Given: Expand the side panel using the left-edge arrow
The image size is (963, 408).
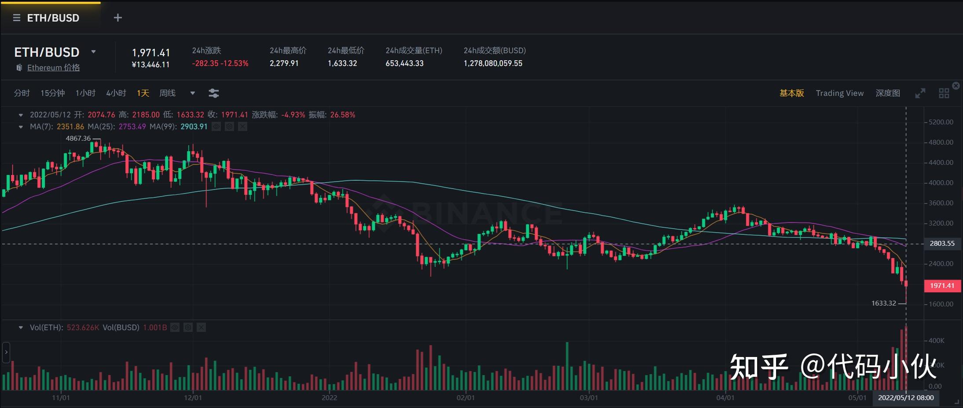Looking at the screenshot, I should click(6, 352).
